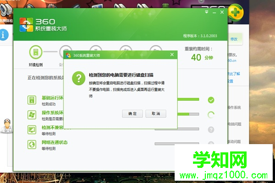
Task: Click the green question mark icon
Action: (78, 78)
